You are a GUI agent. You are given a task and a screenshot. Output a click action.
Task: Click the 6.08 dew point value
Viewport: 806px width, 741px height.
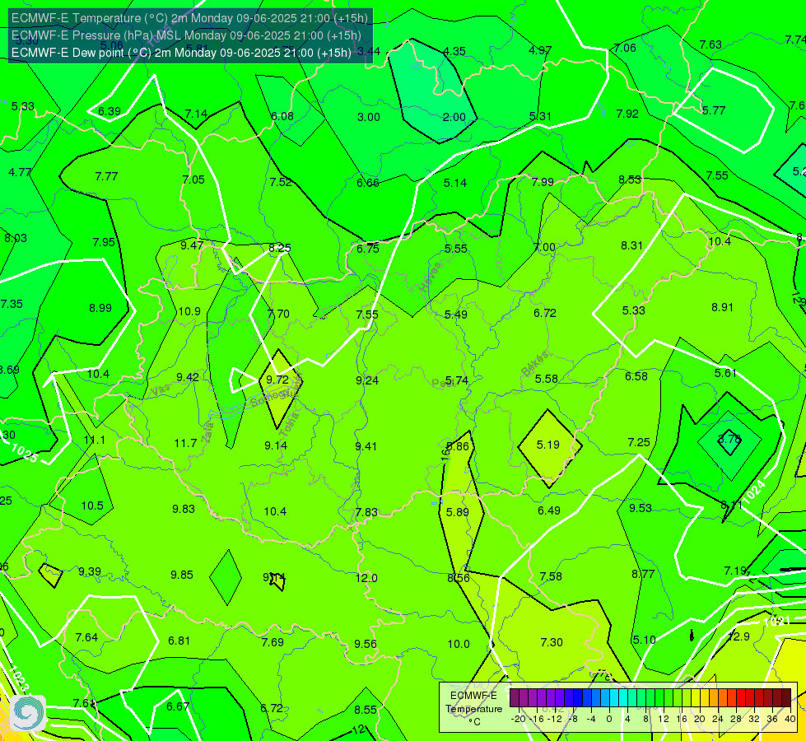point(282,116)
